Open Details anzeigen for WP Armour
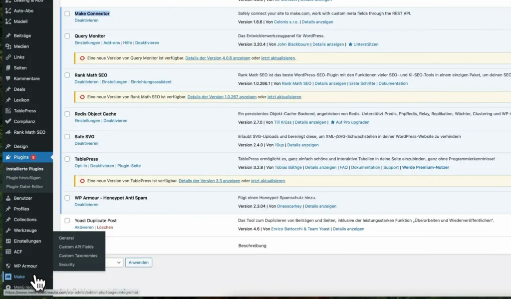This screenshot has height=299, width=511. tap(321, 206)
